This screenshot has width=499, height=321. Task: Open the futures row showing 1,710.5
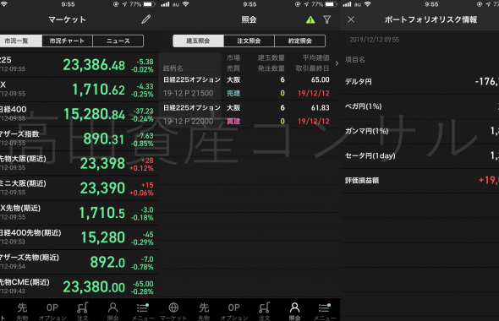79,213
